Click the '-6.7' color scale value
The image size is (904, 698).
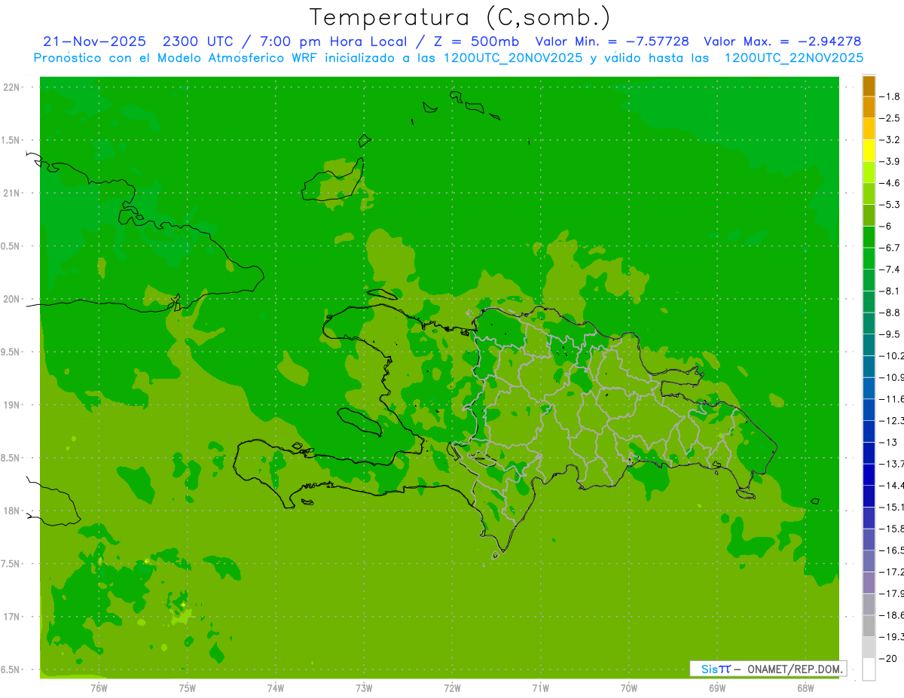pos(890,248)
